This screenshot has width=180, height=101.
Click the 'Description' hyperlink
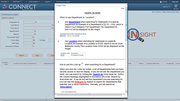coord(66,87)
